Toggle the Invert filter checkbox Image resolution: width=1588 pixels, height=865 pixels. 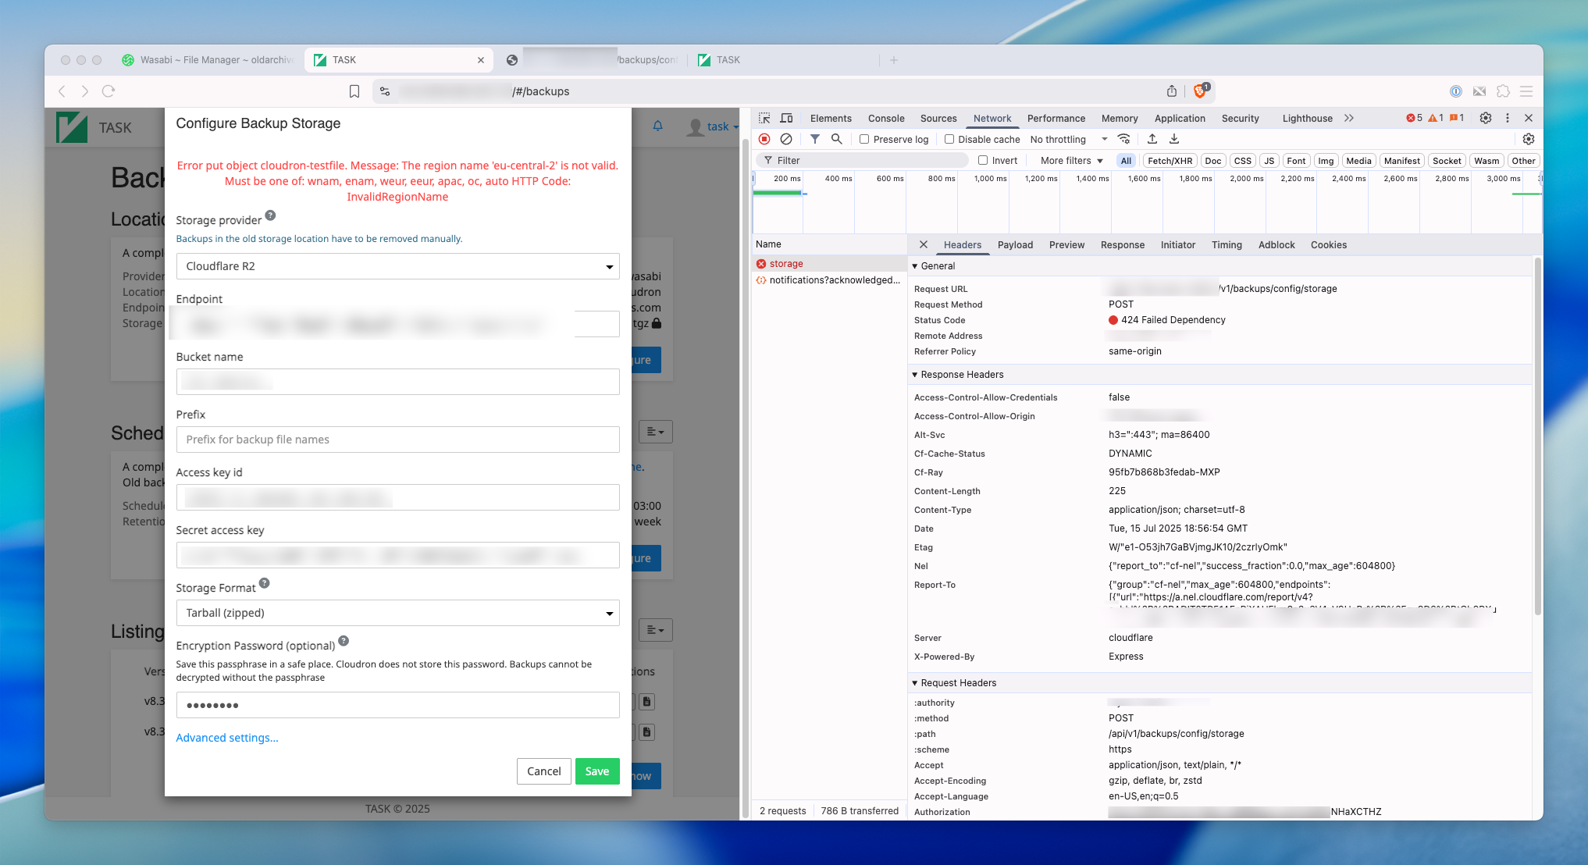click(983, 160)
